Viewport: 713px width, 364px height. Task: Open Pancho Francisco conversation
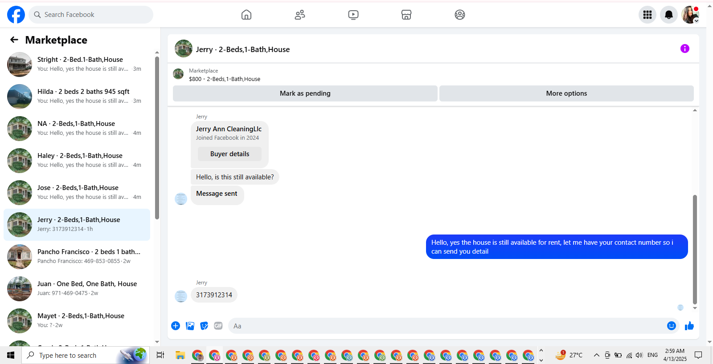tap(77, 257)
